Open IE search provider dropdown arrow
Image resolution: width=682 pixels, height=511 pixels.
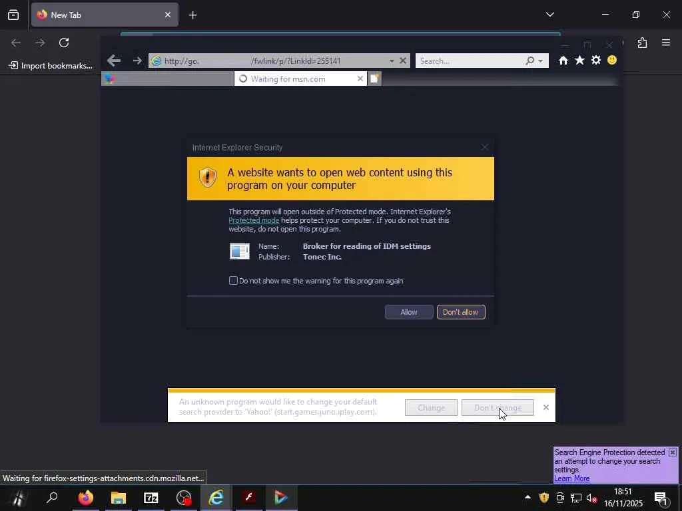tap(541, 61)
